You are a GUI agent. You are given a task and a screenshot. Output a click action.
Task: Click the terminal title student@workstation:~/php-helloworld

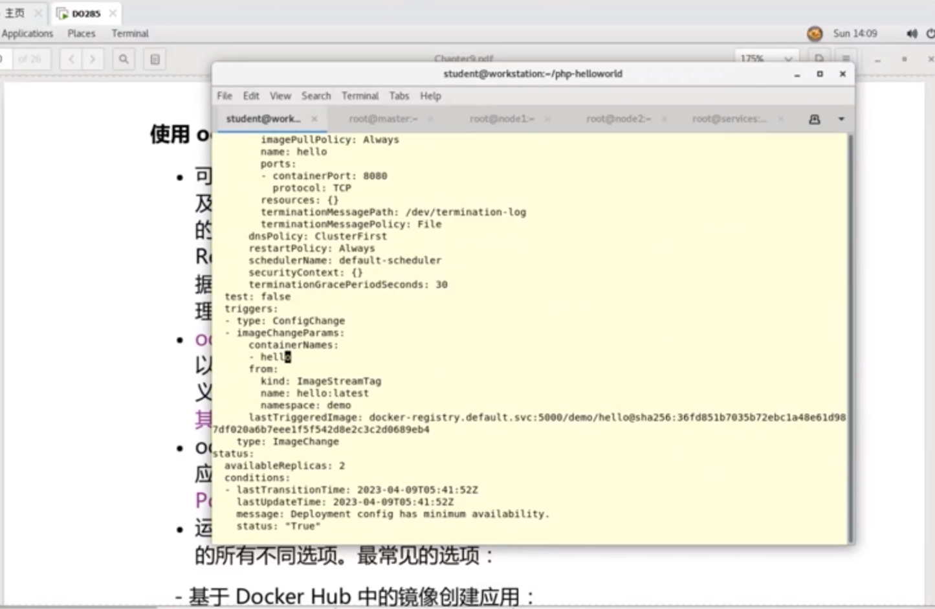533,74
